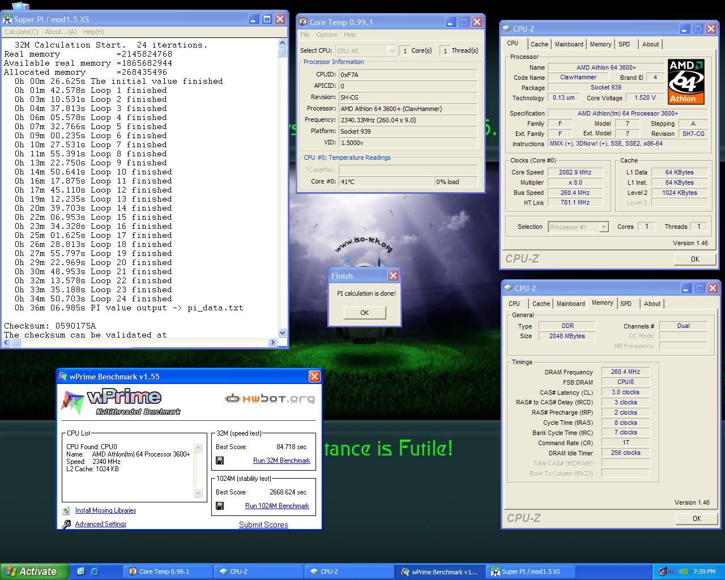The image size is (725, 580).
Task: Click the AMD 64 Athlon logo in CPU-Z
Action: tap(685, 82)
